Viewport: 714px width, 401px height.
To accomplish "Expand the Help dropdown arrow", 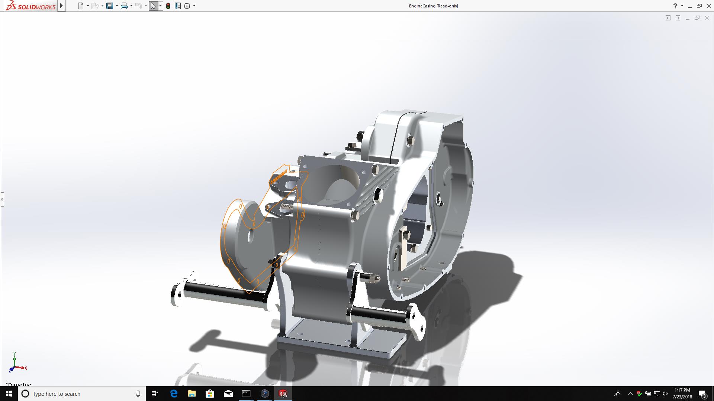I will pyautogui.click(x=682, y=6).
